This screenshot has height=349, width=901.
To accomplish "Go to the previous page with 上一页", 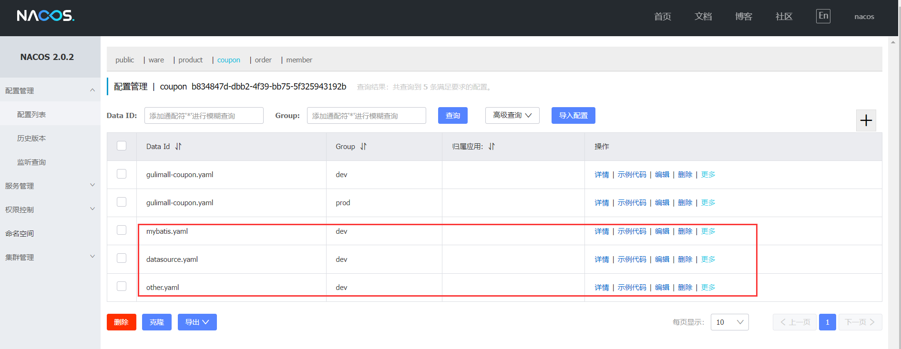I will [795, 322].
